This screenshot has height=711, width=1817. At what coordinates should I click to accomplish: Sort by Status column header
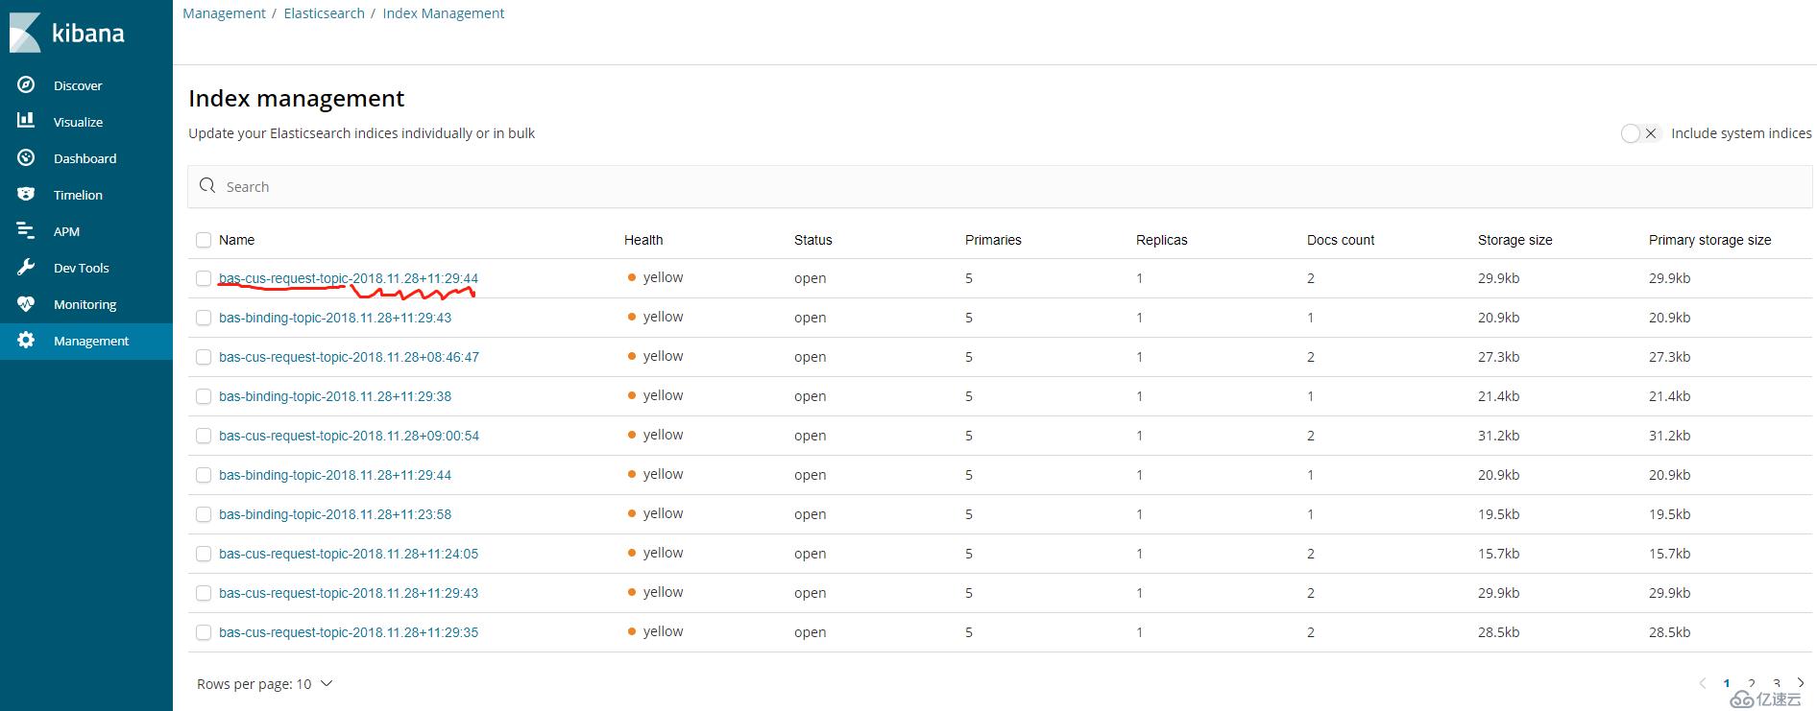(x=813, y=240)
